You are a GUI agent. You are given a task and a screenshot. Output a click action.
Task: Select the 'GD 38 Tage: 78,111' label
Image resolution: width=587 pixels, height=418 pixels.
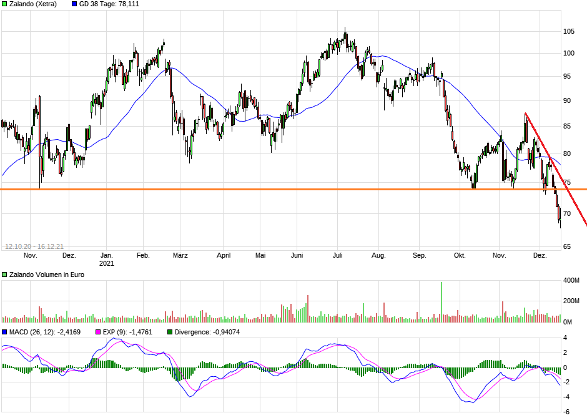click(x=109, y=4)
